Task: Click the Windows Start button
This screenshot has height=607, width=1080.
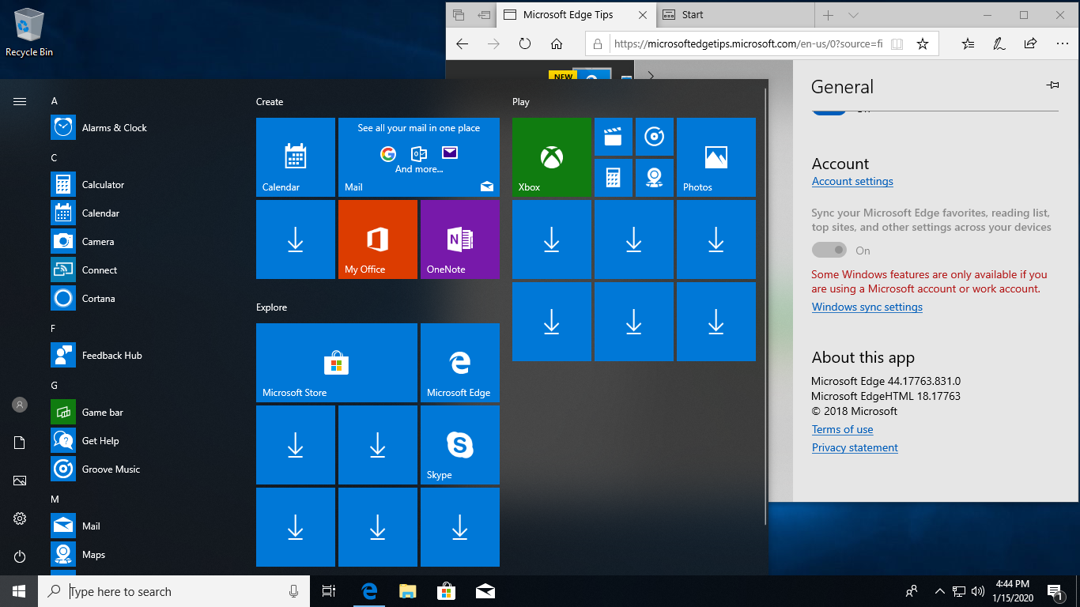Action: [x=19, y=591]
